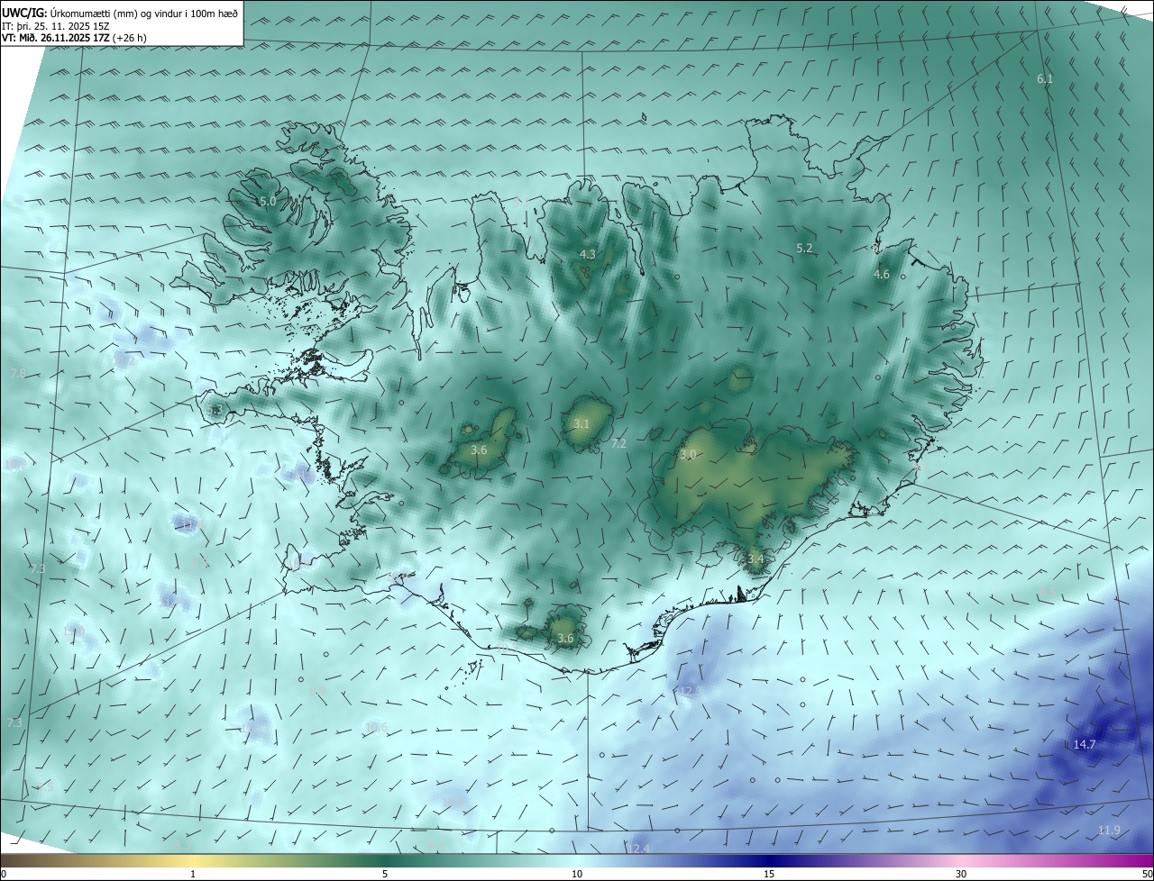Click the 5.2 precipitation value
This screenshot has height=881, width=1154.
(805, 248)
